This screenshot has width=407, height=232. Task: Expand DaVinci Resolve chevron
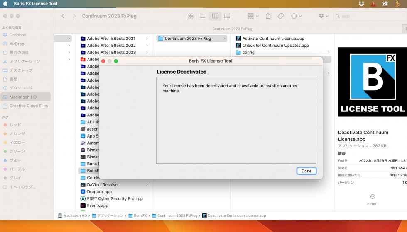click(x=147, y=185)
